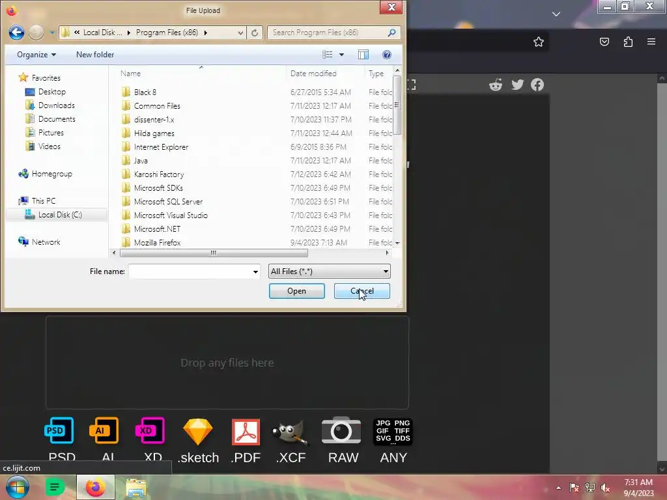Open dialog help (question mark)

[x=387, y=55]
